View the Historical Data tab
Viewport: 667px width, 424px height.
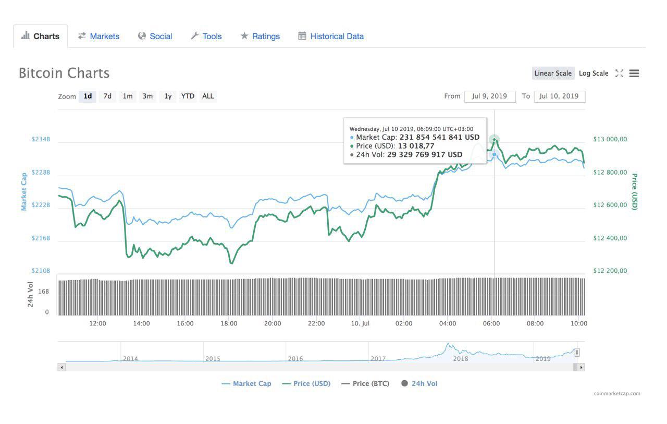tap(331, 36)
